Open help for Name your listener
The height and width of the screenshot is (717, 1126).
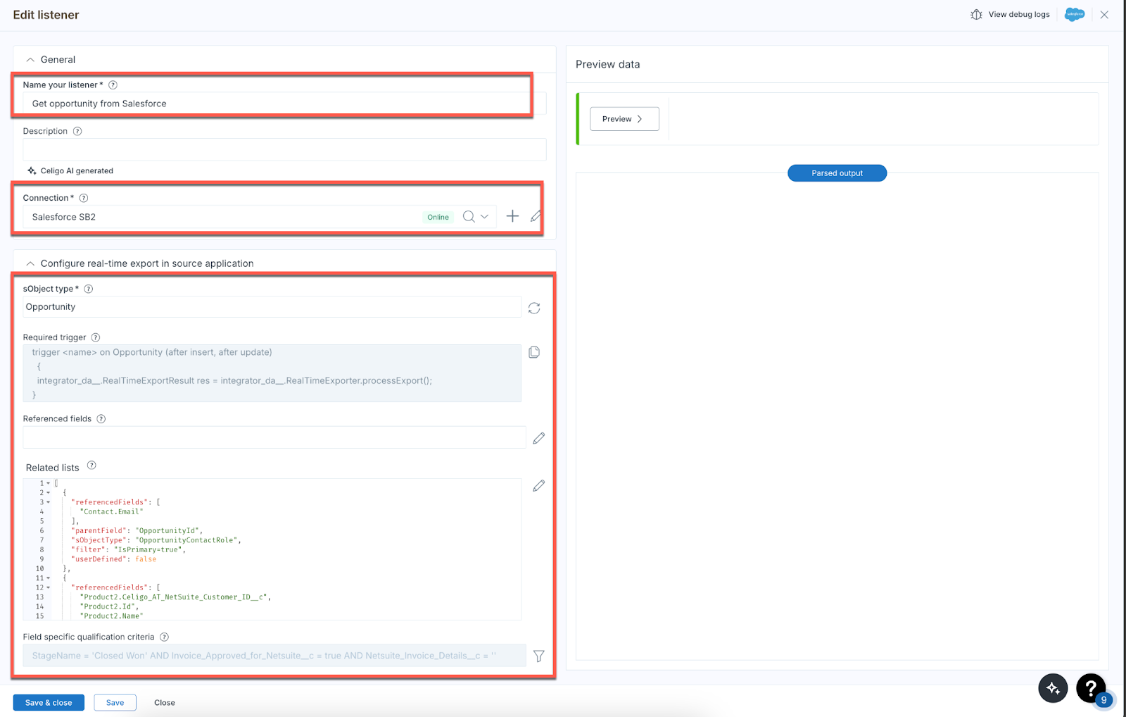point(113,85)
